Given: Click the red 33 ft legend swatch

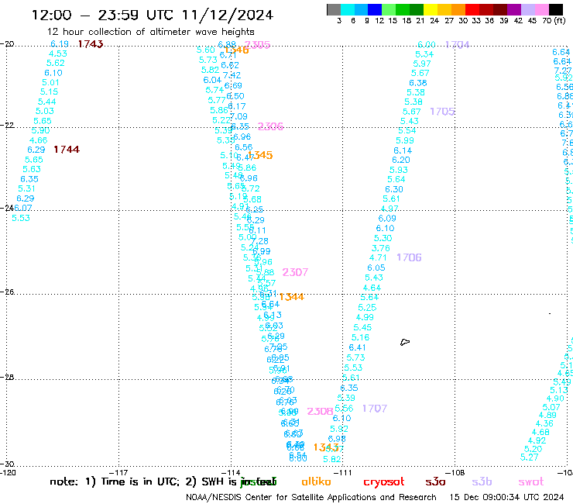Looking at the screenshot, I should point(472,9).
